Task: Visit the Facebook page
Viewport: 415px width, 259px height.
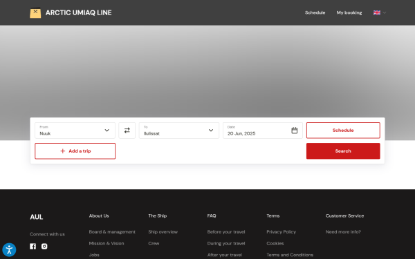Action: click(x=33, y=247)
